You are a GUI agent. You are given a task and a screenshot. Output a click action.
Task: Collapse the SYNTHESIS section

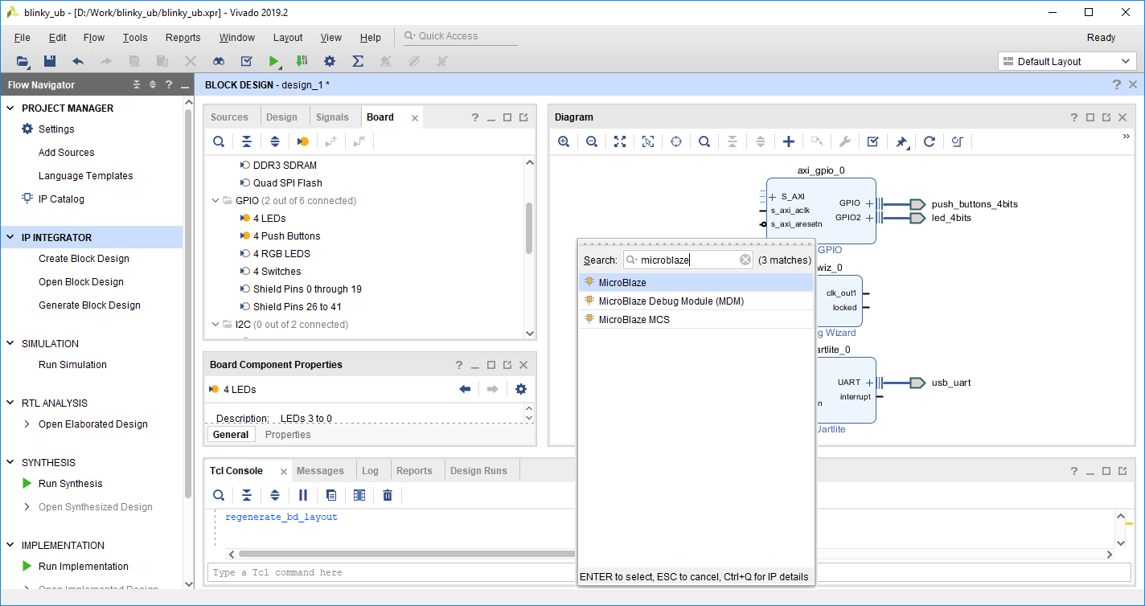coord(10,463)
